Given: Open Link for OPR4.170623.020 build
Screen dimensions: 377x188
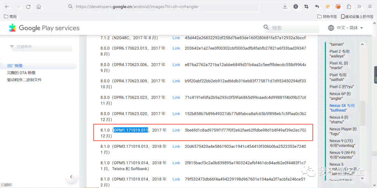Looking at the screenshot, I should pos(176,114).
